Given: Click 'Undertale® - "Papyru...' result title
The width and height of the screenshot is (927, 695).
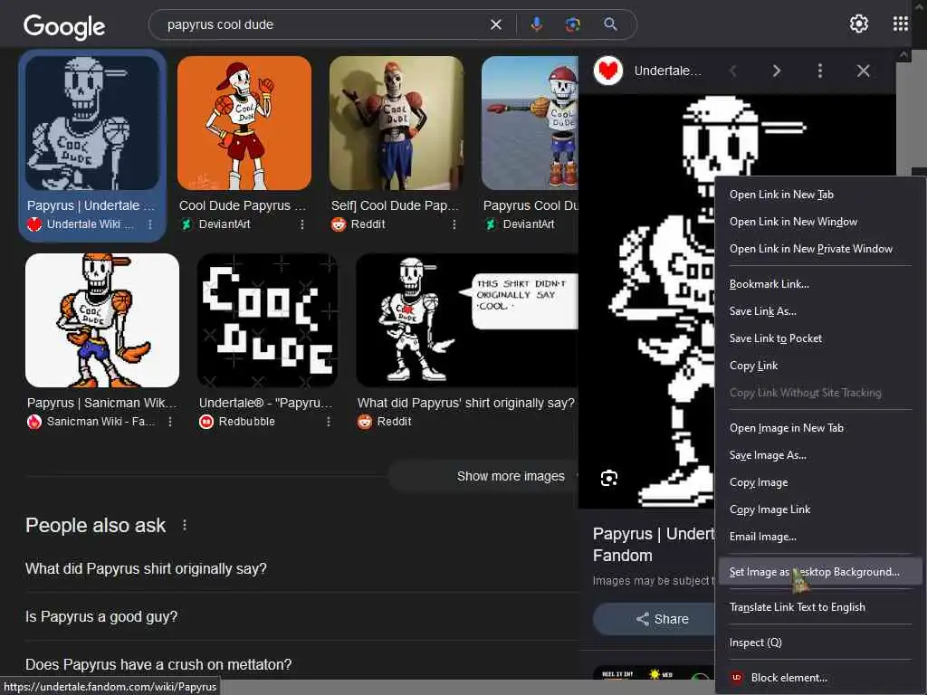Looking at the screenshot, I should click(x=266, y=403).
